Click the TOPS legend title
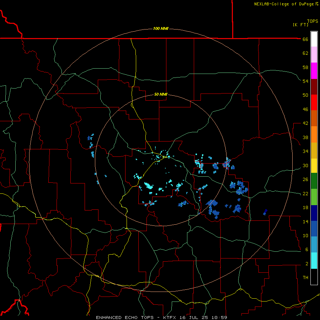The image size is (320, 320). (313, 21)
